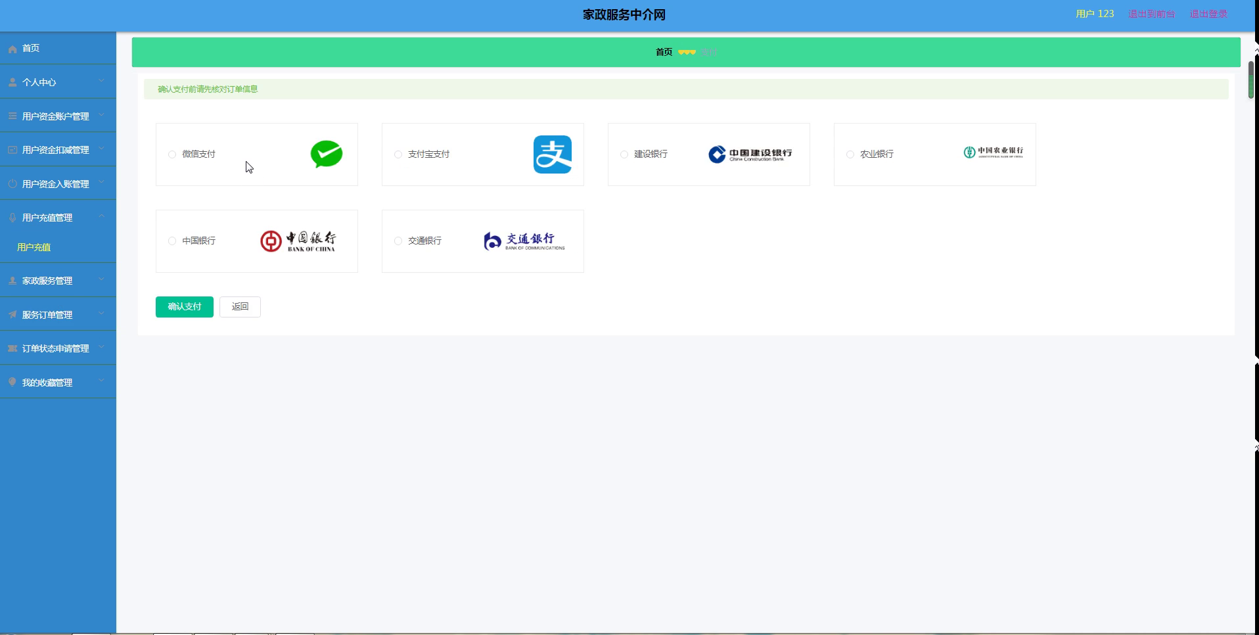Click the microphone icon next to 用户充值管理
Viewport: 1259px width, 635px height.
tap(12, 218)
